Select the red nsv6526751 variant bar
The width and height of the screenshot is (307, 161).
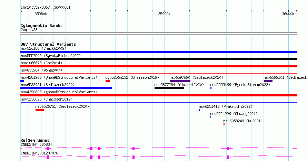tap(40, 110)
